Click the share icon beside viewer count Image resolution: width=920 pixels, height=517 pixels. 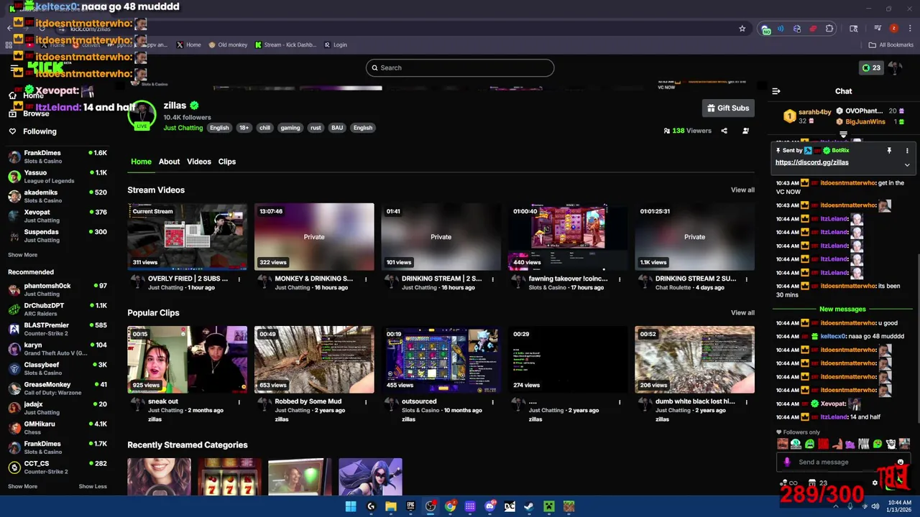(x=724, y=131)
